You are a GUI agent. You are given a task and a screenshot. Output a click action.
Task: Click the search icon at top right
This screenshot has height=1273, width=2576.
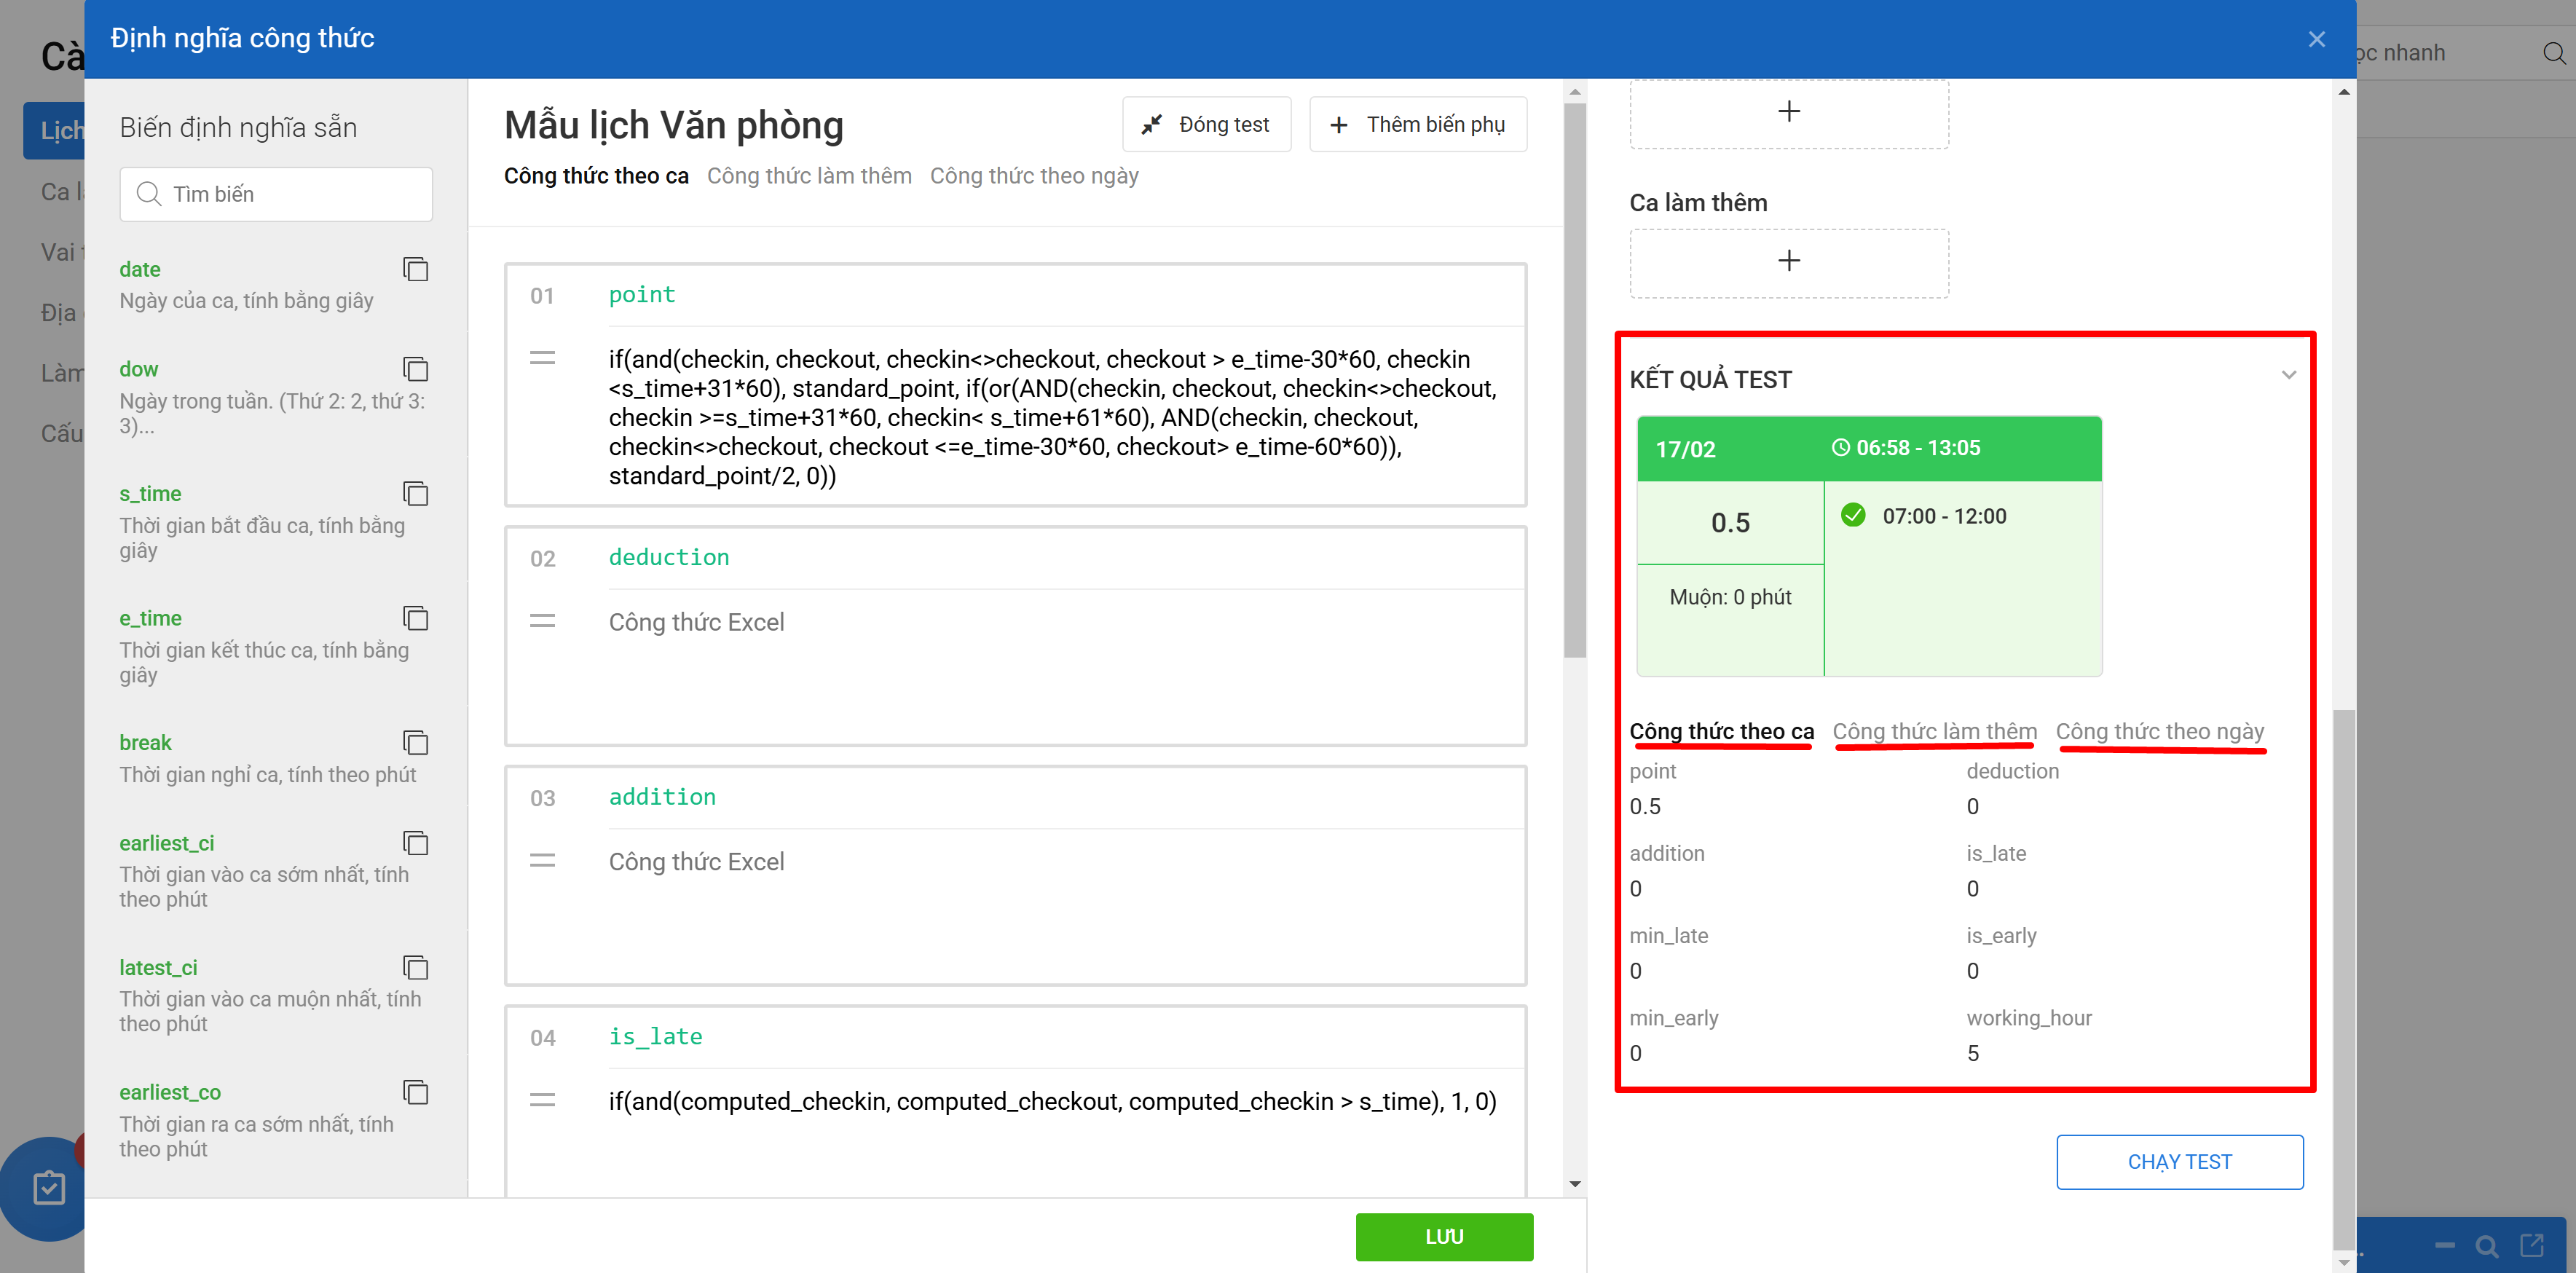2553,53
